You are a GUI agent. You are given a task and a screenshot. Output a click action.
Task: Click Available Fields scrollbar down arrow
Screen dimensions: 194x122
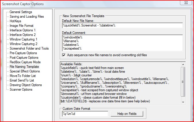[x=183, y=102]
